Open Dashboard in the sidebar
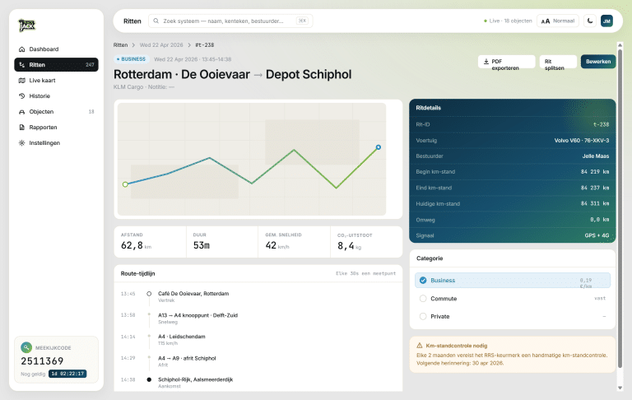This screenshot has height=400, width=632. pos(56,49)
